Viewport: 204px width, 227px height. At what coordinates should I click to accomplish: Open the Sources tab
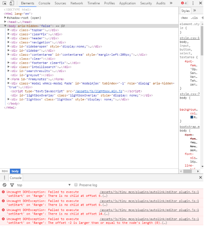60,3
